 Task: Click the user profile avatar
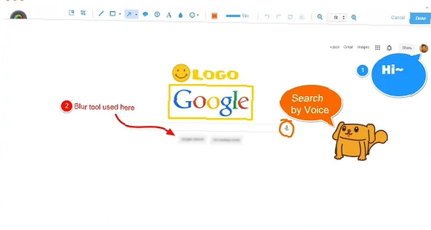(x=424, y=48)
